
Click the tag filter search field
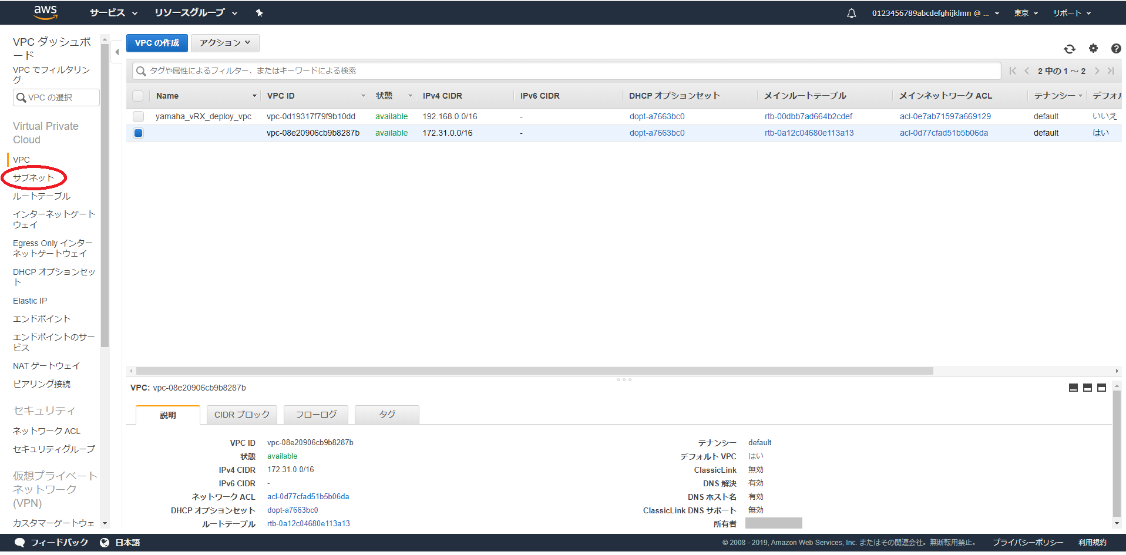(564, 71)
